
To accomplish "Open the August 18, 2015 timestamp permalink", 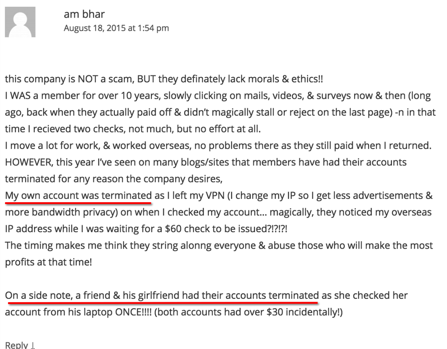I will 116,28.
